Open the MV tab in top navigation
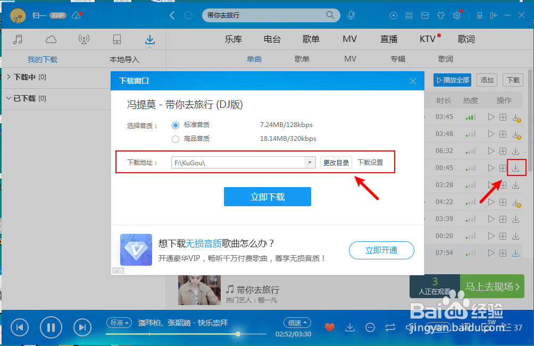 click(x=349, y=39)
